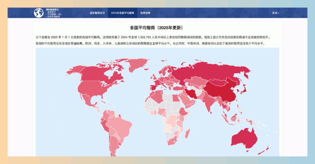Open the 国际智商测试 tab
The image size is (315, 164).
[97, 13]
